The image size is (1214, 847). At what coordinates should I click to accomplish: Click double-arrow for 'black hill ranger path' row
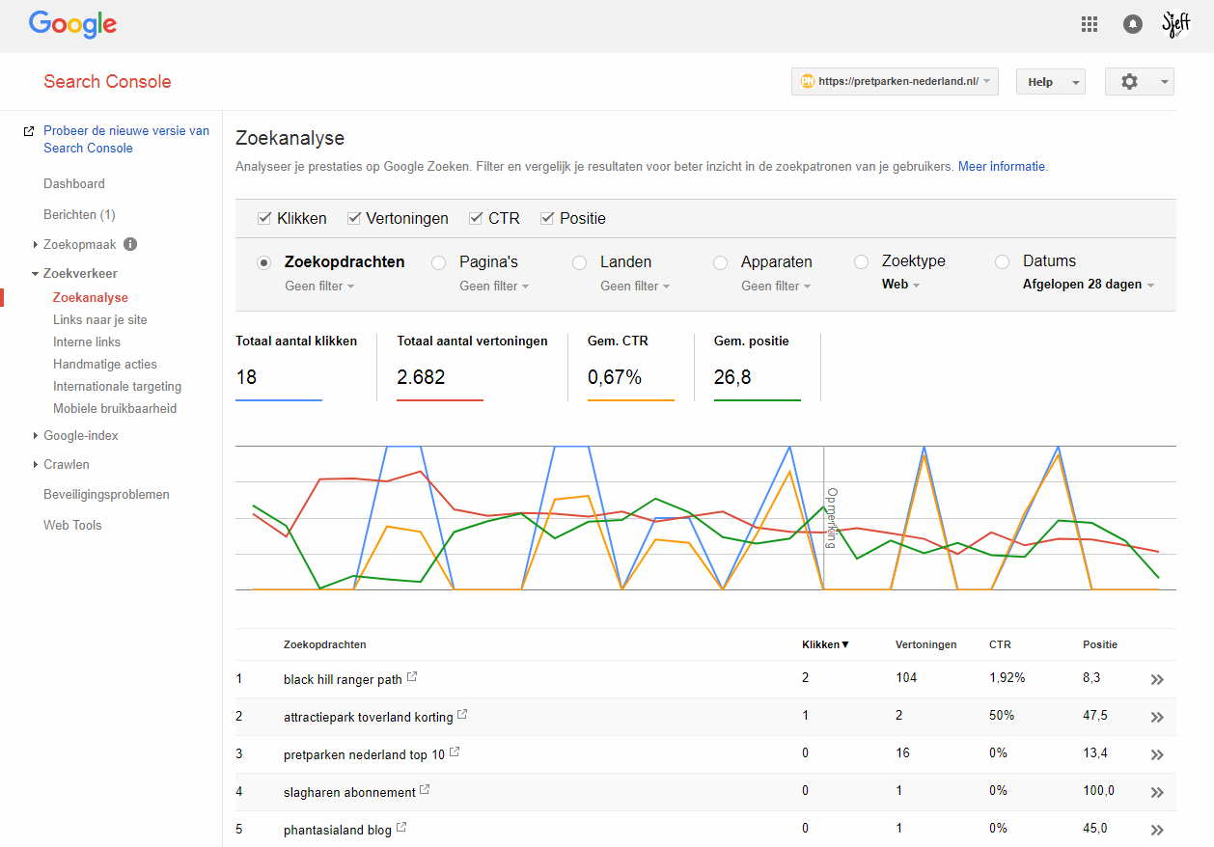[x=1157, y=680]
